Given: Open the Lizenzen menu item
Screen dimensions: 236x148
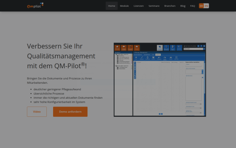Looking at the screenshot, I should click(138, 6).
